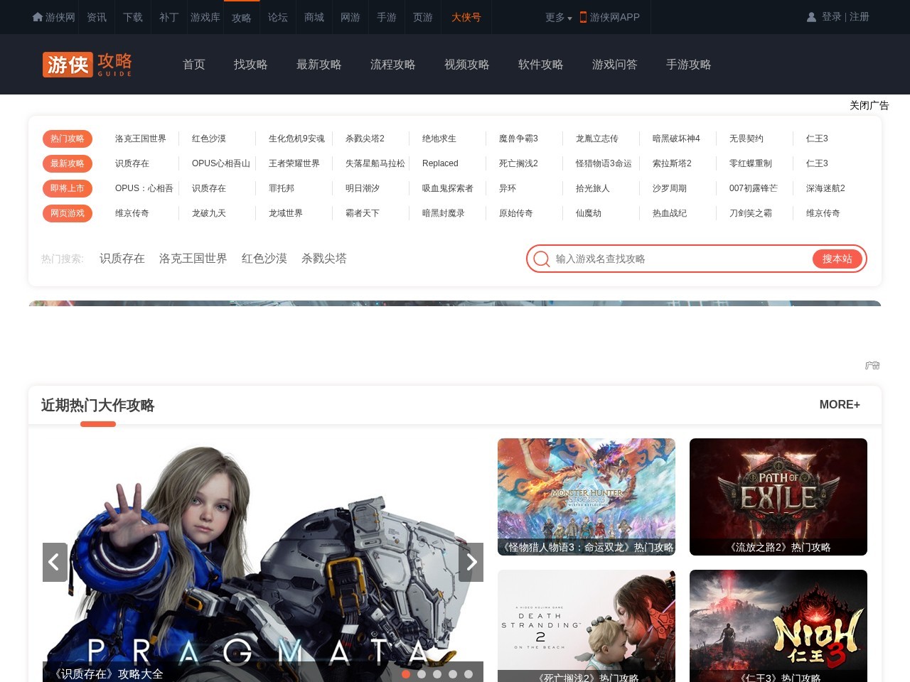
Task: Open 资讯 in top bar
Action: coord(97,17)
